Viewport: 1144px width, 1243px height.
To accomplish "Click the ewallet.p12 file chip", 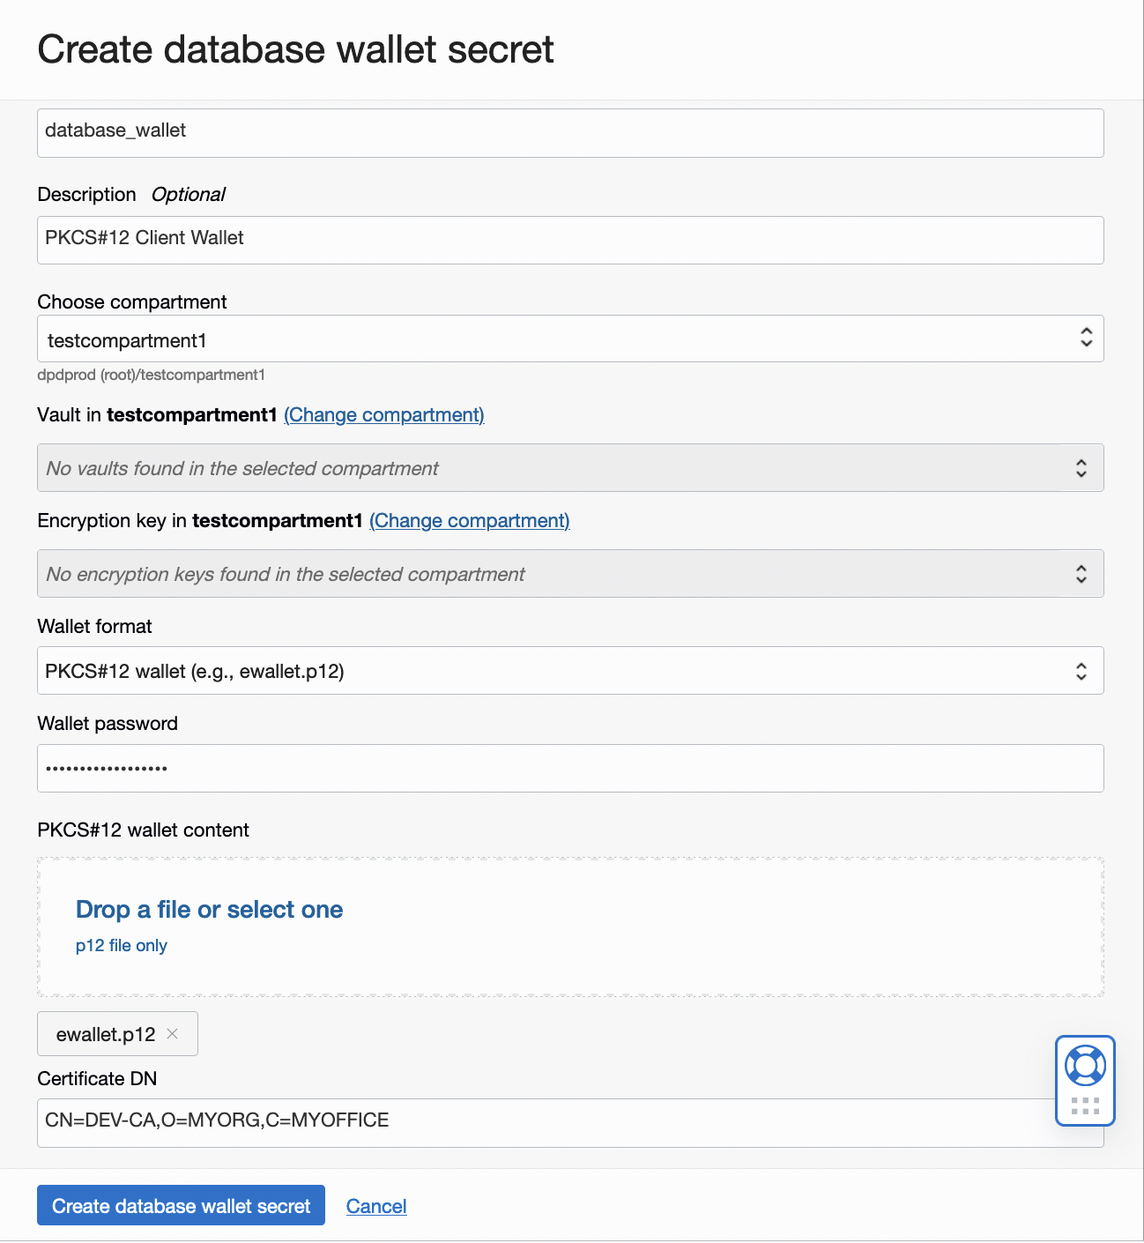I will [105, 1034].
